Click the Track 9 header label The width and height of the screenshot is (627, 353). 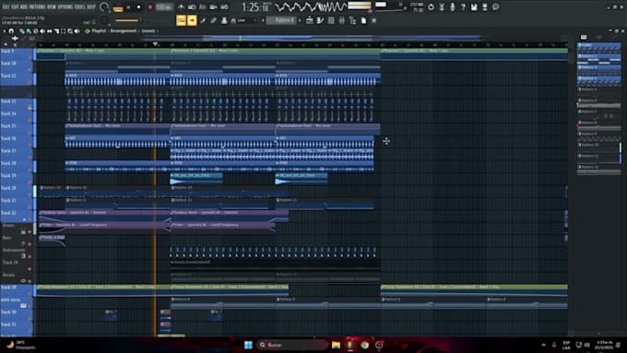click(x=7, y=51)
